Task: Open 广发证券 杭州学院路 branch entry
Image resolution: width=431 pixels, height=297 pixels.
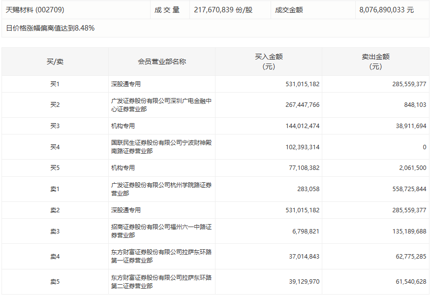Action: 161,189
